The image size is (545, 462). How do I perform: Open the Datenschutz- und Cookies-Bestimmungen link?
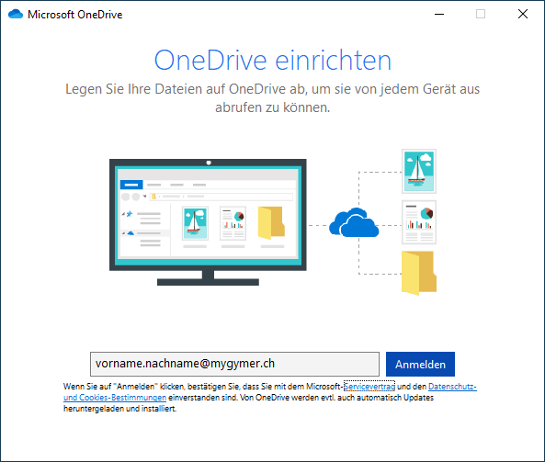point(269,392)
